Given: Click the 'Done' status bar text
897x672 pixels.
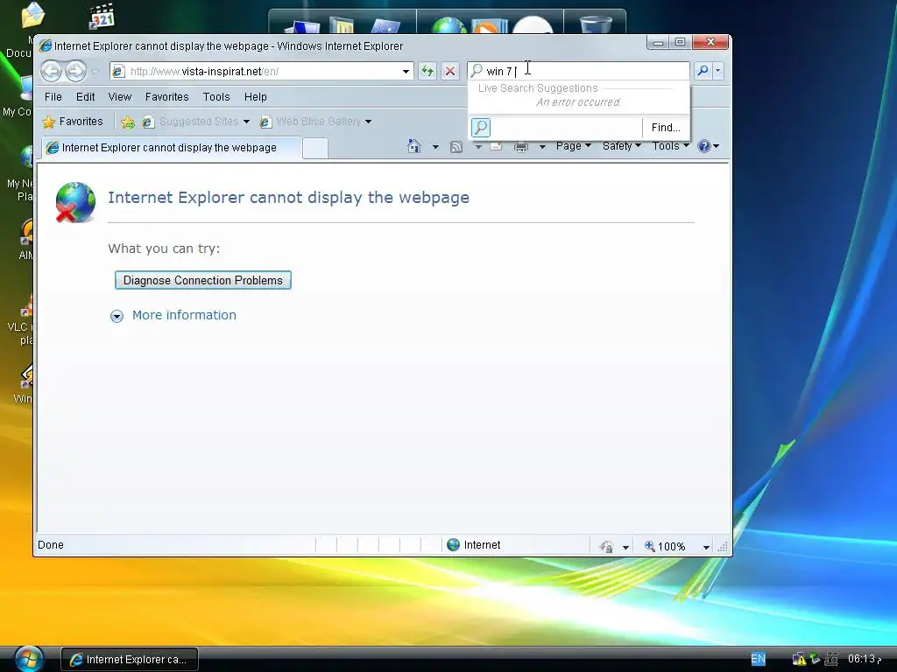Looking at the screenshot, I should coord(50,545).
